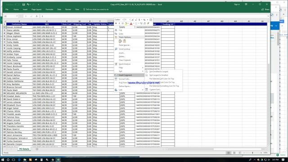
Task: Choose Put Selected Cell Color On Top
Action: click(x=163, y=79)
